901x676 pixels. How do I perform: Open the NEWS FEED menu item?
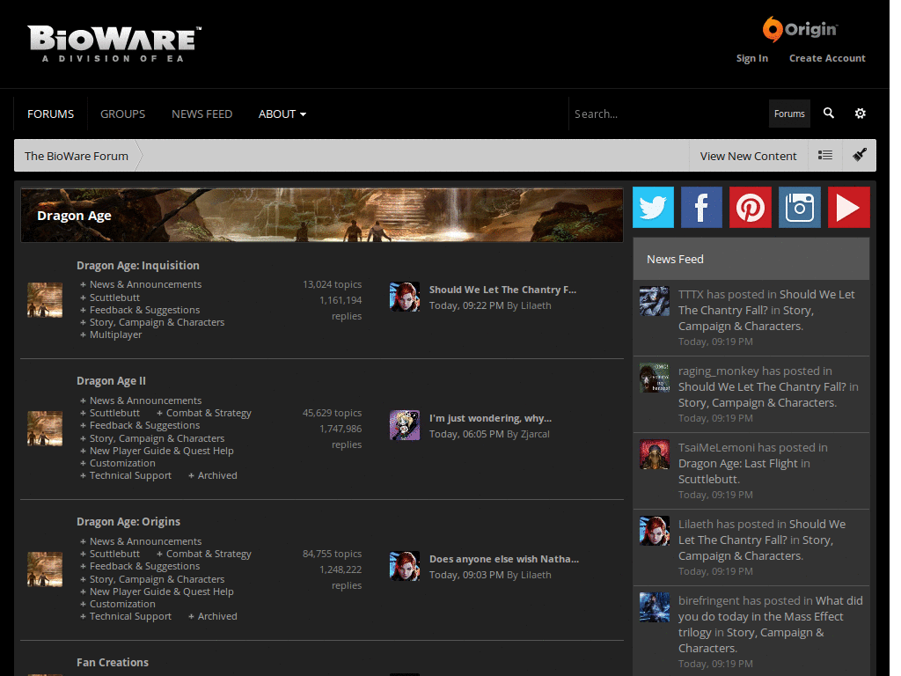(201, 114)
